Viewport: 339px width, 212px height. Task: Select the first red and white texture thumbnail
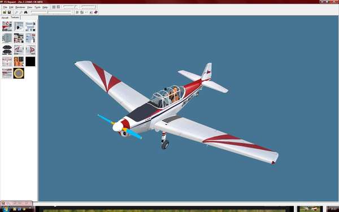pos(7,27)
